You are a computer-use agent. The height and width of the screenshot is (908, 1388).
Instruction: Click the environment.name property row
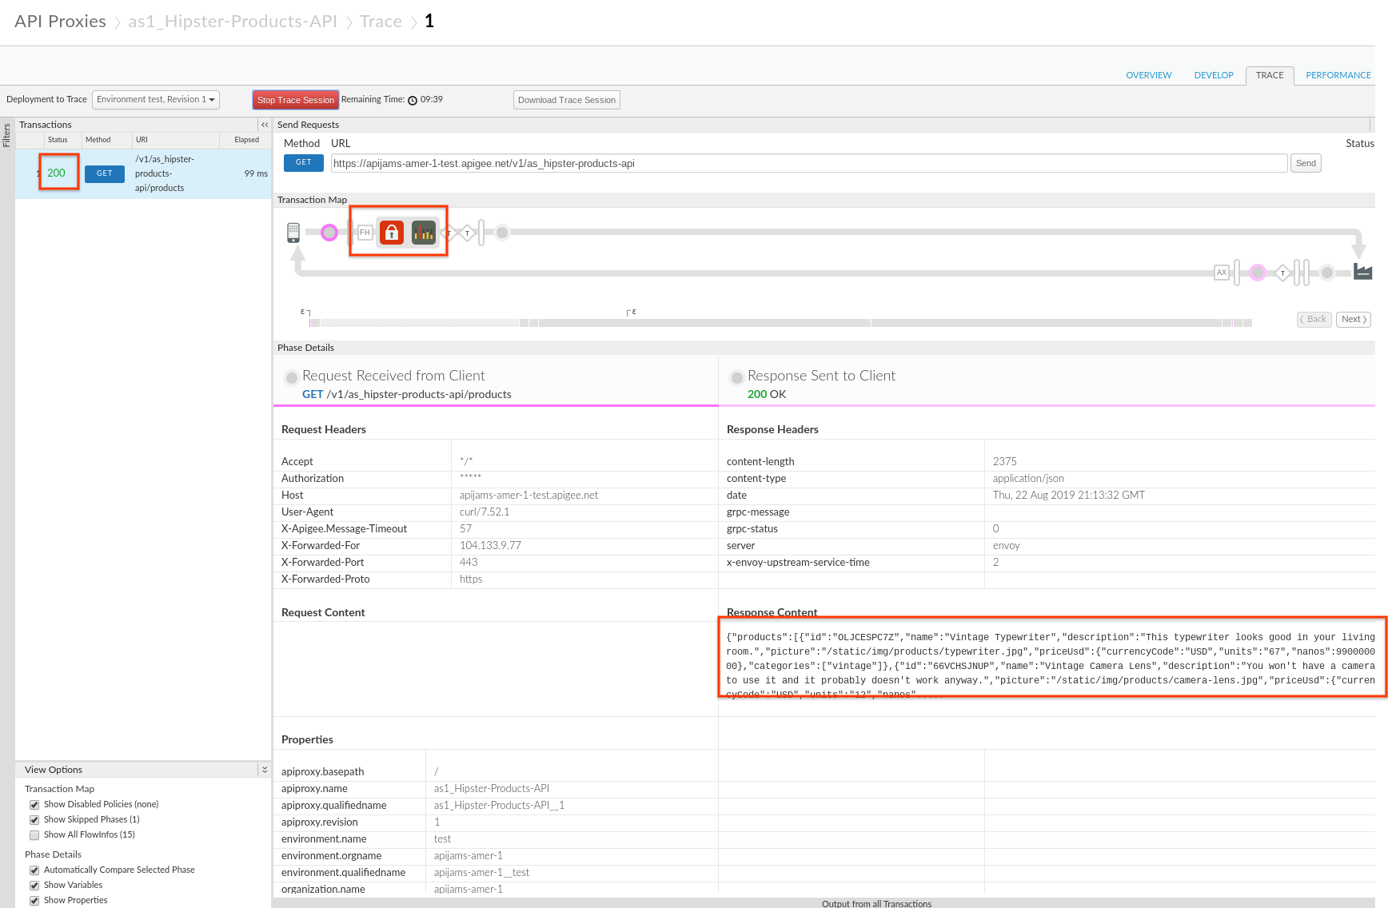496,839
